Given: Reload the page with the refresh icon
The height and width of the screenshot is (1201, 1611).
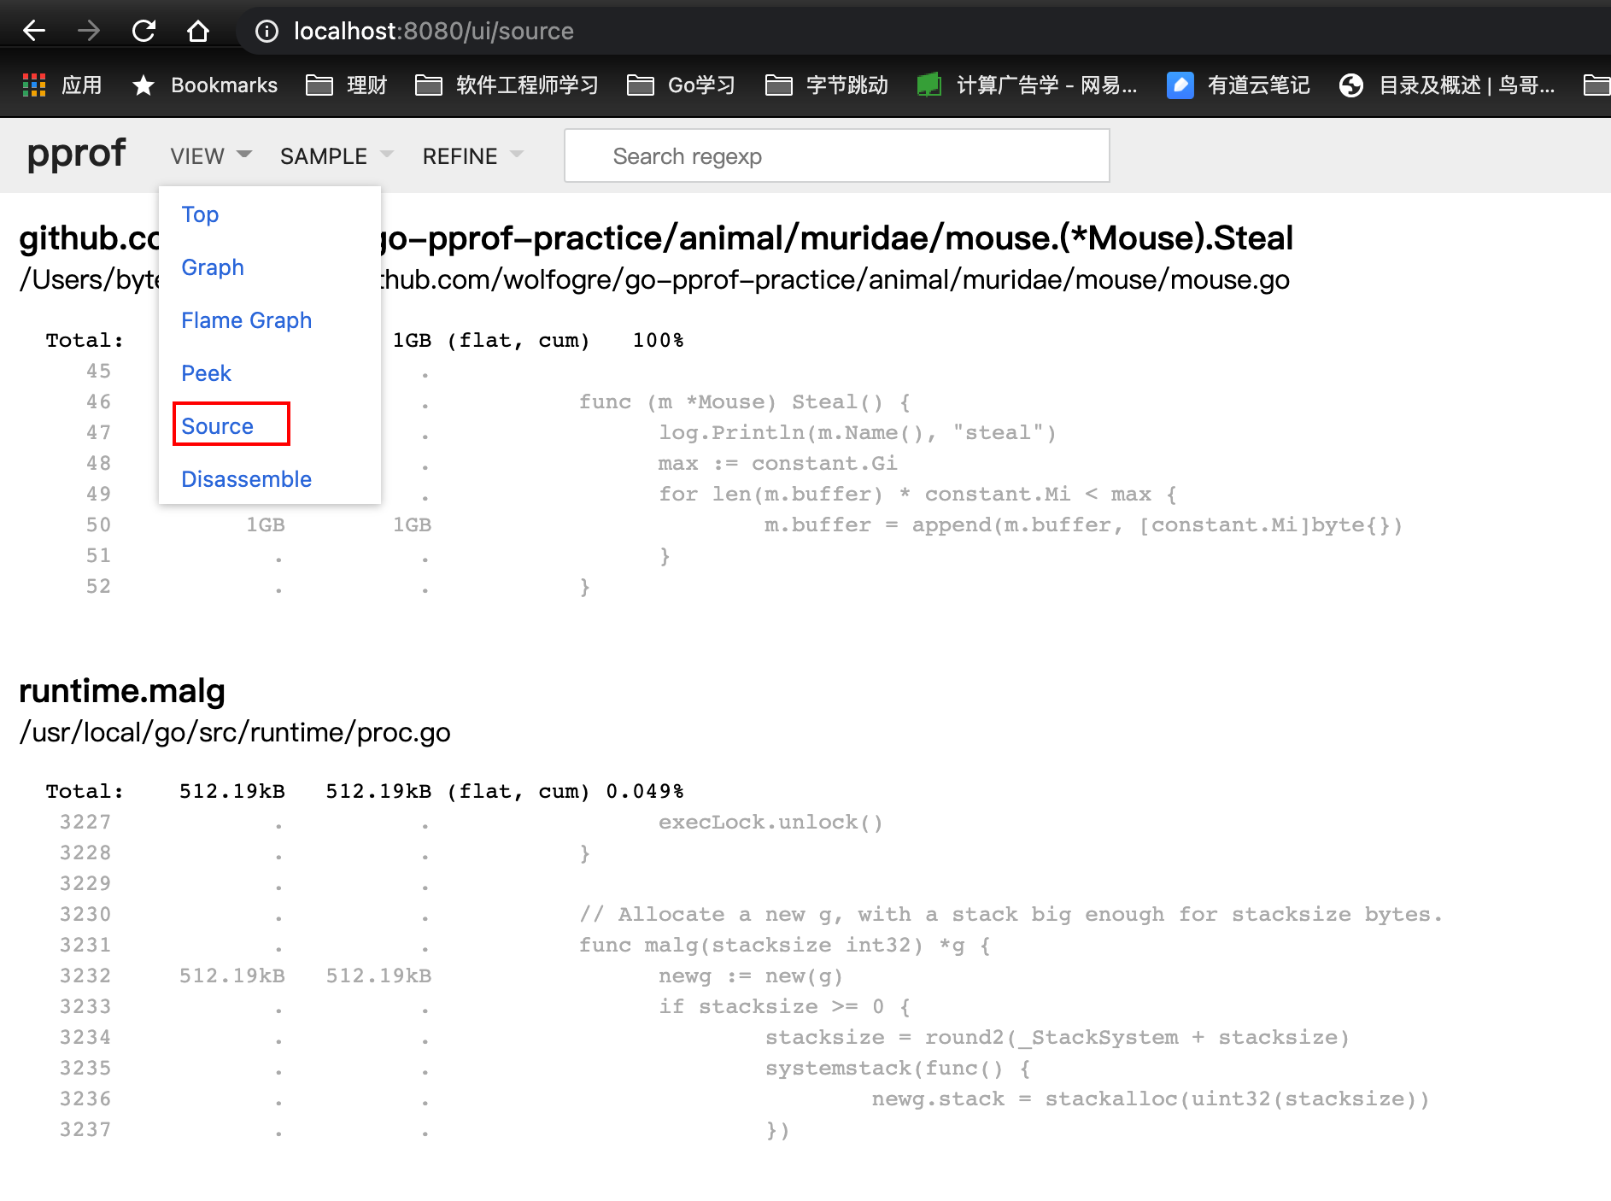Looking at the screenshot, I should tap(144, 32).
